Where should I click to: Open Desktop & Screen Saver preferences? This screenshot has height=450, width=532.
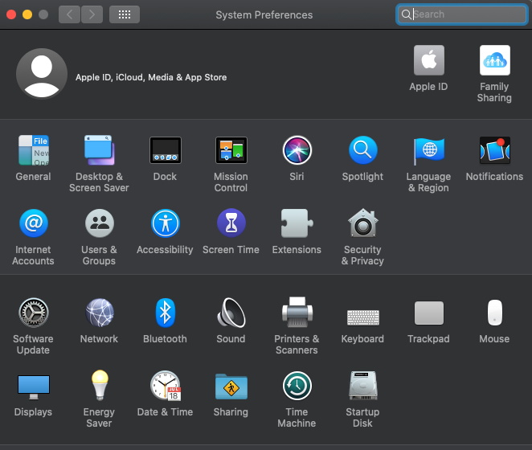coord(99,150)
